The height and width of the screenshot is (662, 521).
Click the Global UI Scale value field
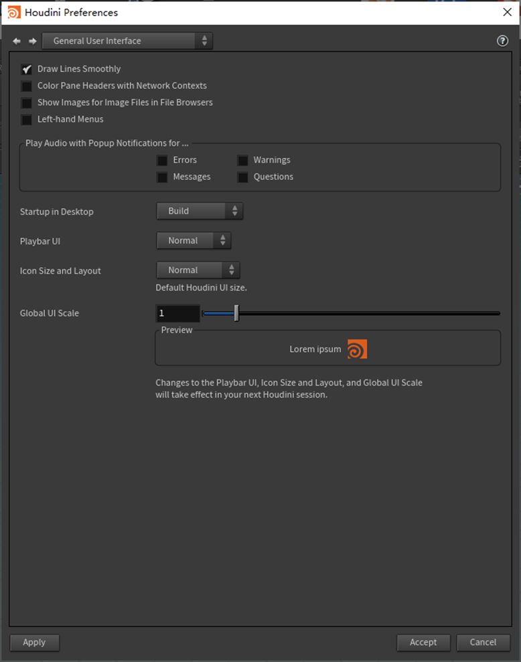point(178,313)
